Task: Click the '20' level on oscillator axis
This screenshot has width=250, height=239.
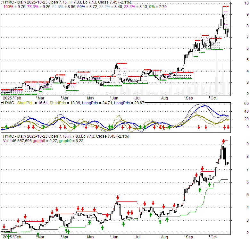Action: click(246, 119)
